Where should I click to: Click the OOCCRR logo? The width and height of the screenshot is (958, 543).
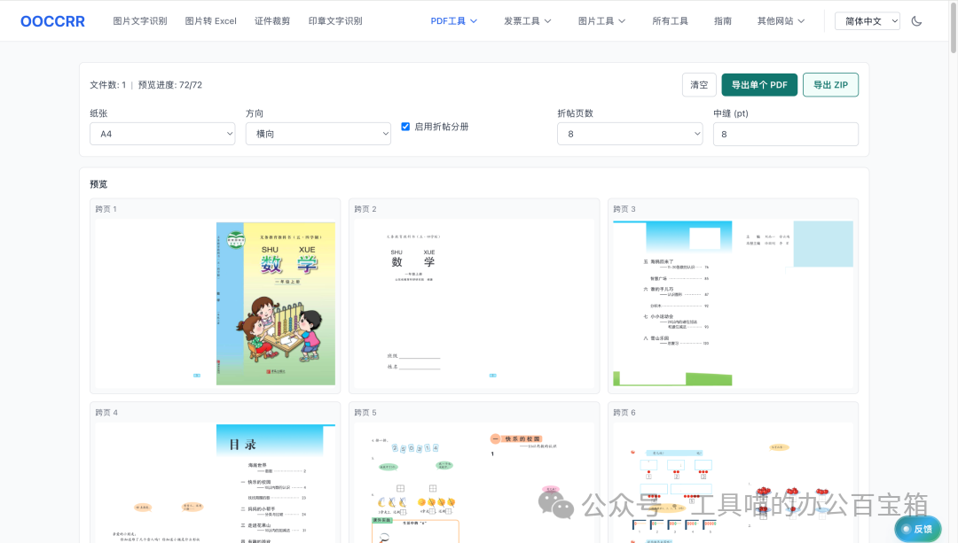click(x=52, y=21)
